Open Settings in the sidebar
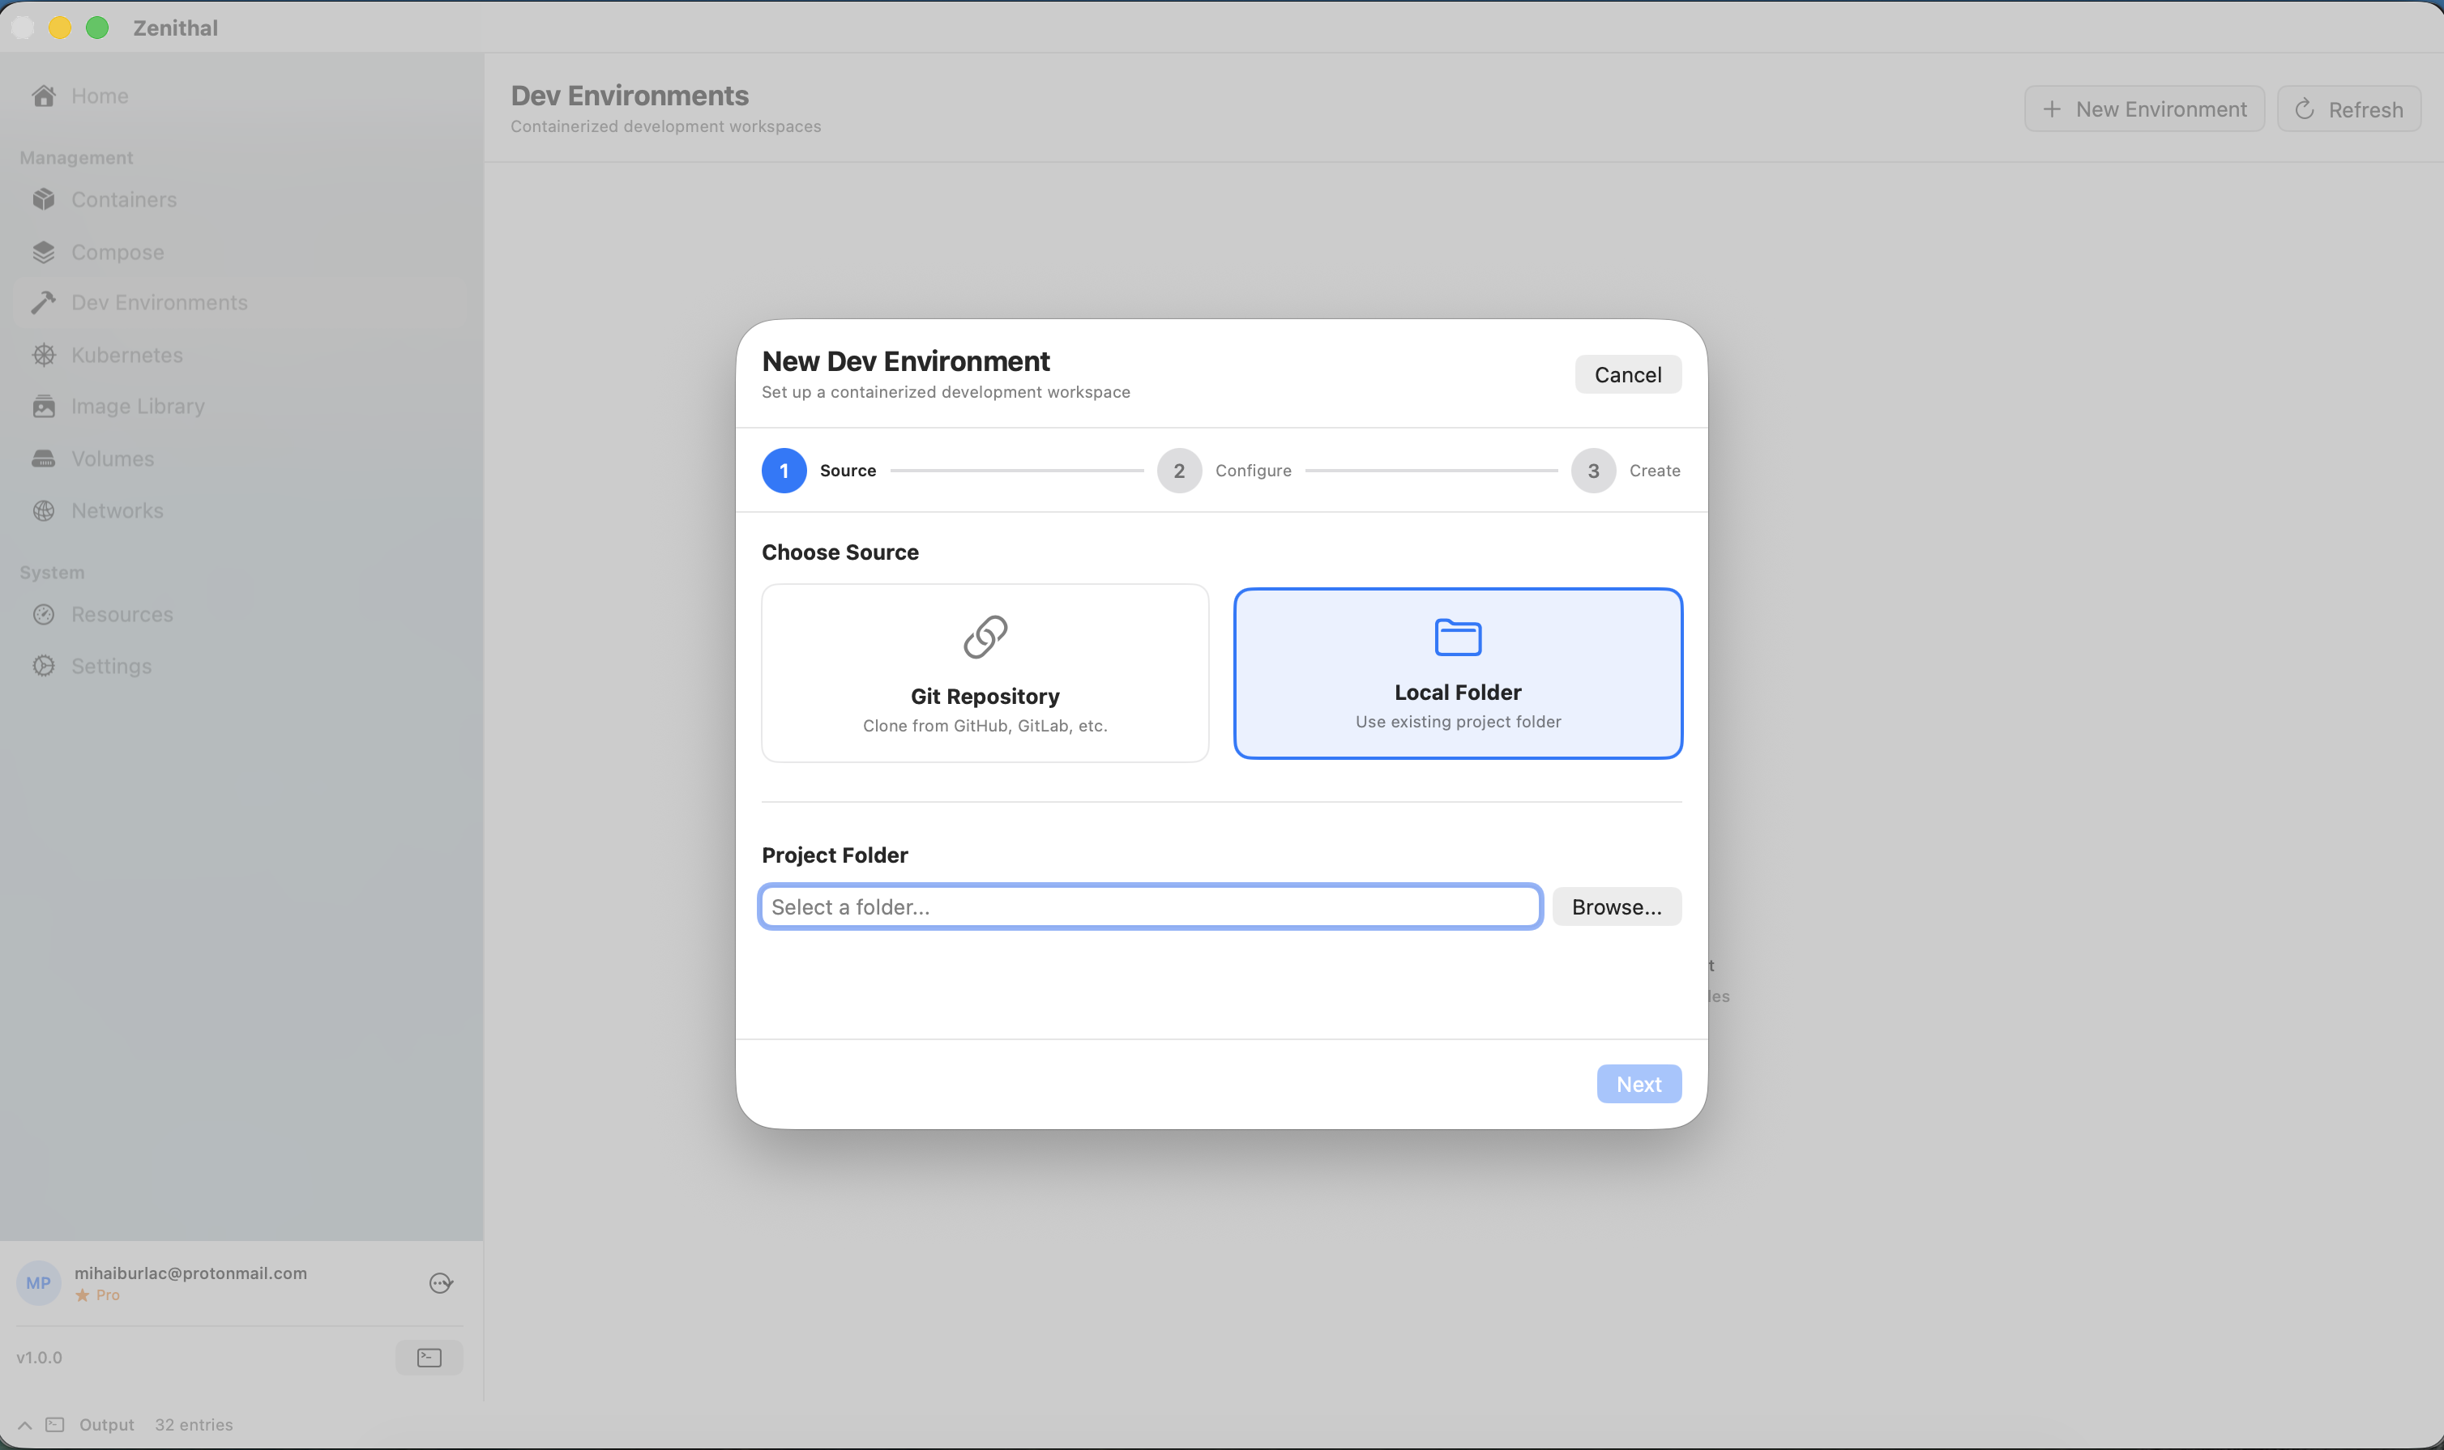Viewport: 2444px width, 1450px height. coord(110,667)
